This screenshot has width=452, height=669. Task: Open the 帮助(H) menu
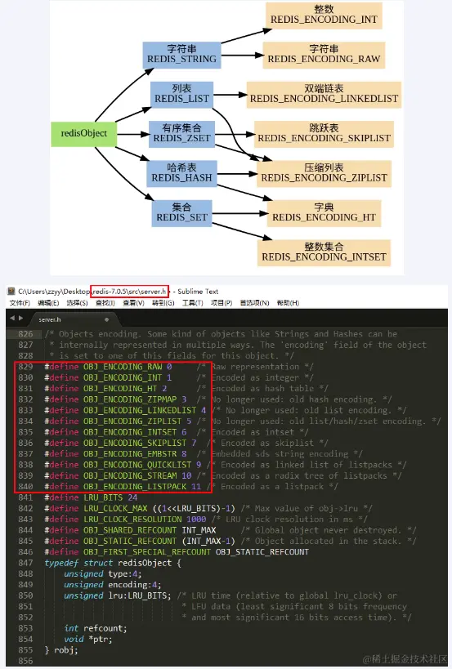(288, 303)
